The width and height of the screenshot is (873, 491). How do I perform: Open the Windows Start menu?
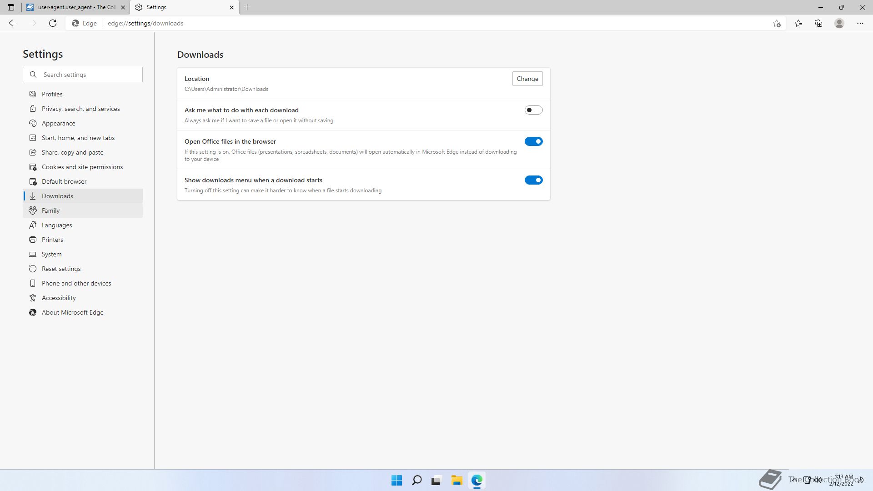(x=396, y=480)
